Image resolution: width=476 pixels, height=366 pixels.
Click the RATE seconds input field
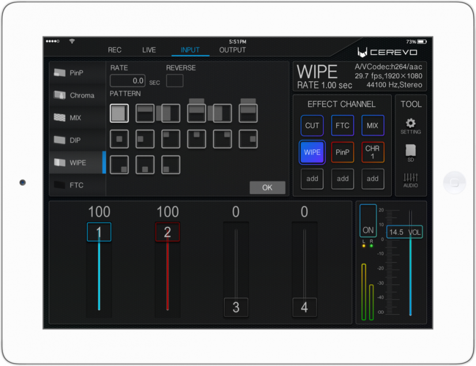127,81
